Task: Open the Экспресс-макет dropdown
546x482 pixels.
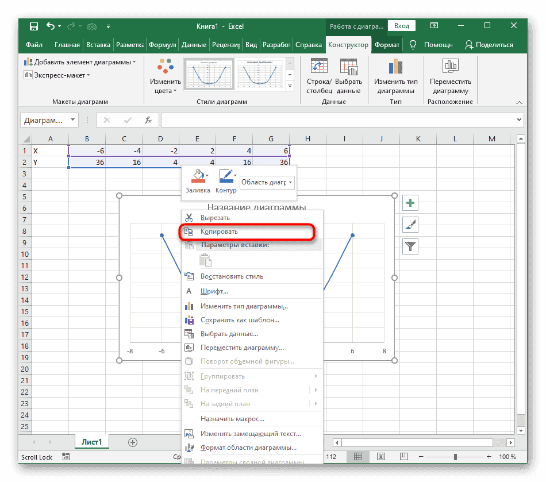Action: pos(57,75)
